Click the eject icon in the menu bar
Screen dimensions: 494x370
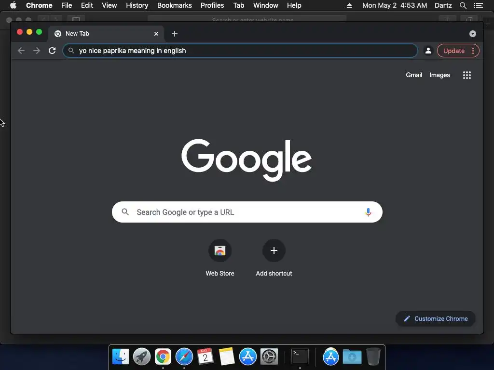coord(349,5)
